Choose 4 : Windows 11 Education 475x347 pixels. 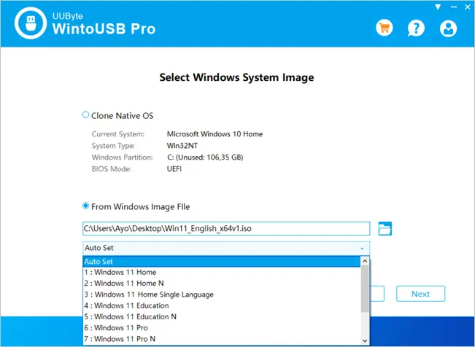[222, 305]
